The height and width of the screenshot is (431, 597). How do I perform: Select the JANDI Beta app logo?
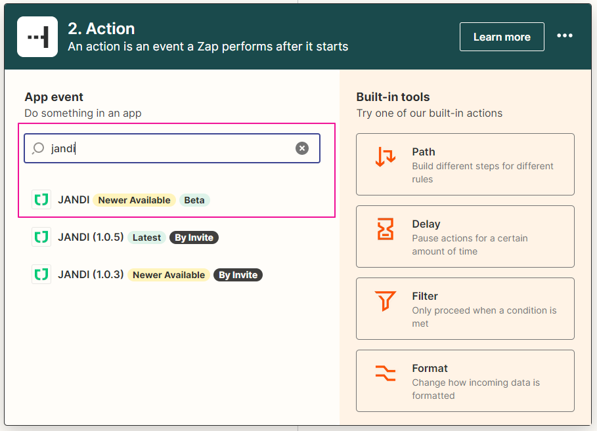pos(41,200)
